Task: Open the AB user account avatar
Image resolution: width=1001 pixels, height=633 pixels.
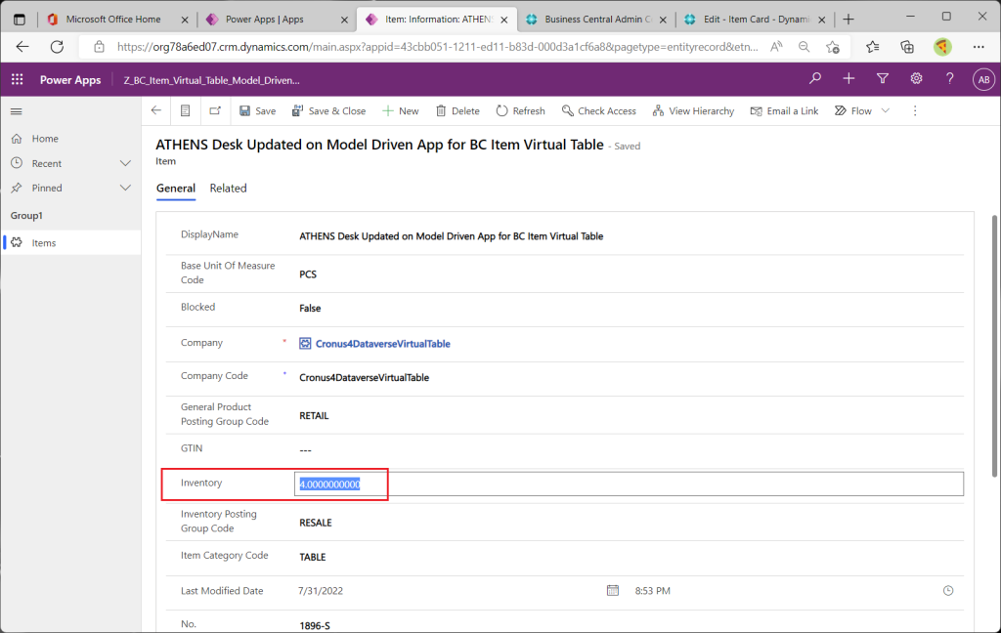Action: point(983,79)
